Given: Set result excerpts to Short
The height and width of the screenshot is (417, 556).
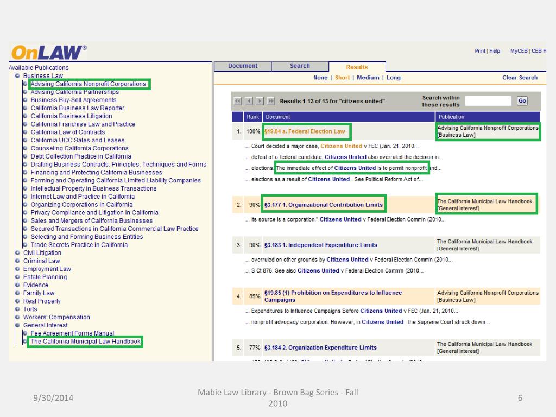Looking at the screenshot, I should coord(342,78).
